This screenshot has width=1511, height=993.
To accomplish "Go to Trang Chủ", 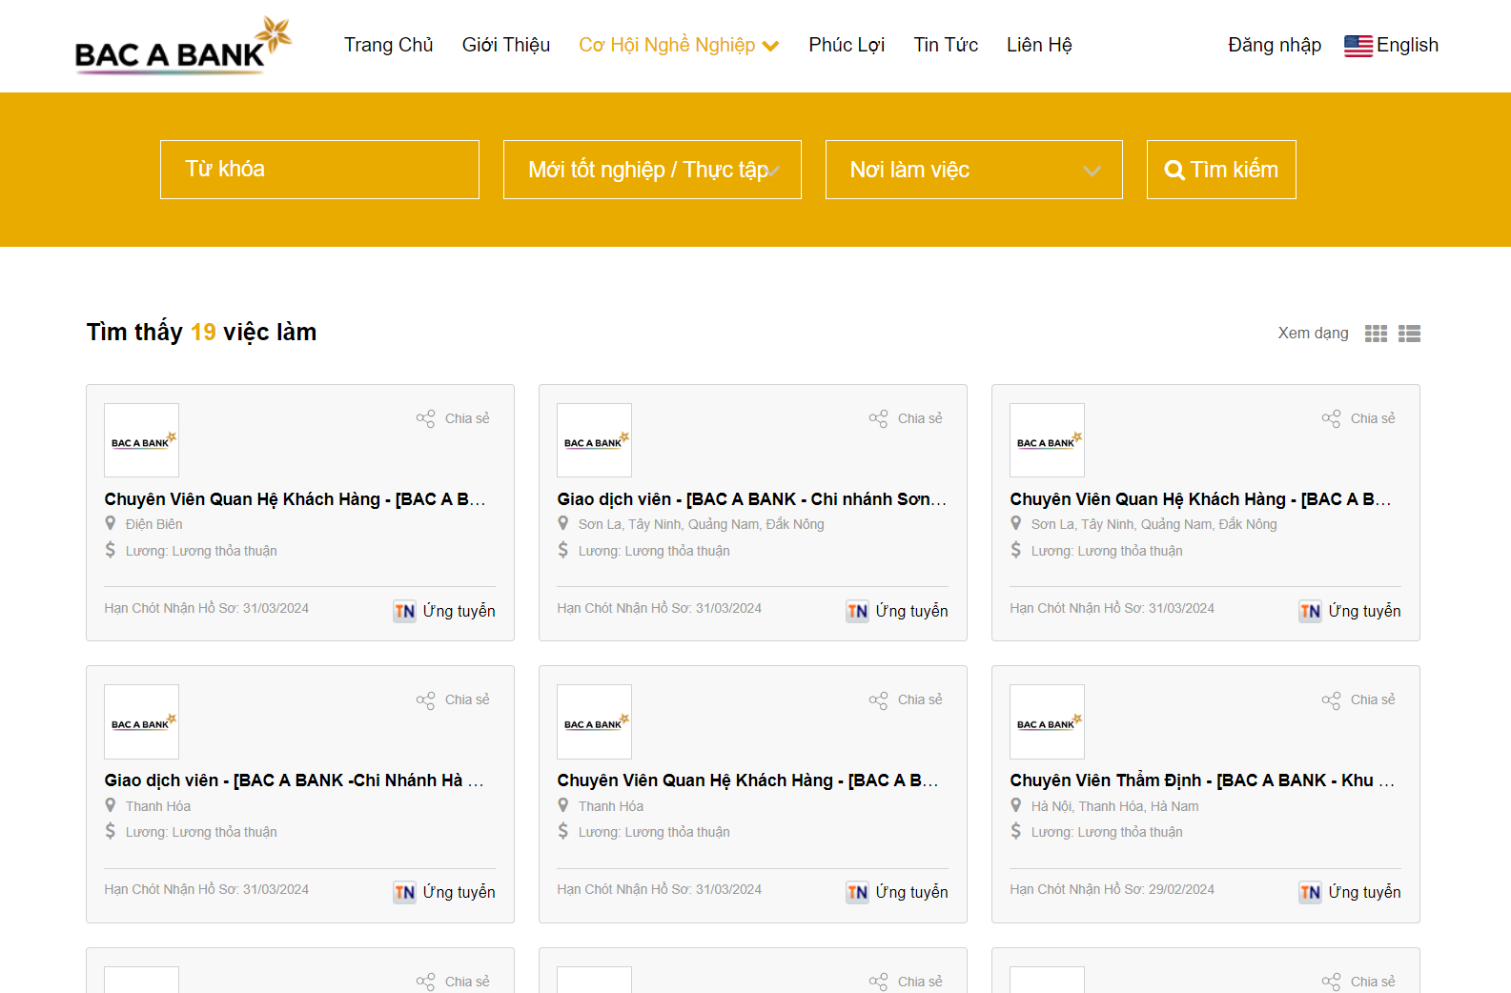I will pos(389,45).
